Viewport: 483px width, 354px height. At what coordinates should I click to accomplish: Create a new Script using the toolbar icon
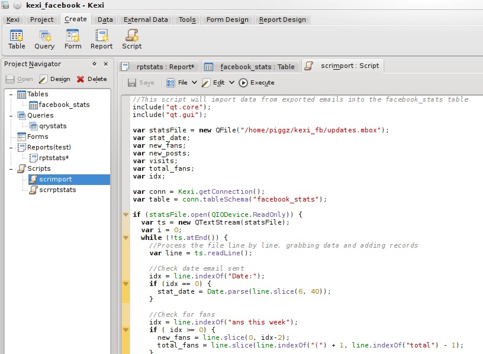[x=131, y=38]
